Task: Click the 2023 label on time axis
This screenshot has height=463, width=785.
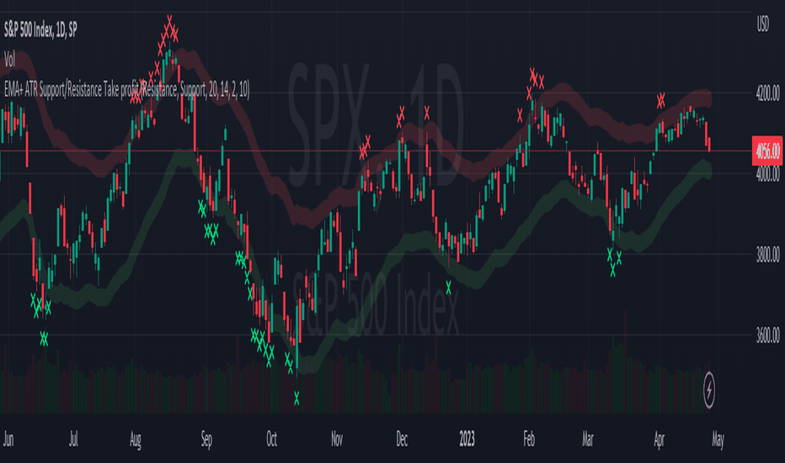Action: (x=467, y=439)
